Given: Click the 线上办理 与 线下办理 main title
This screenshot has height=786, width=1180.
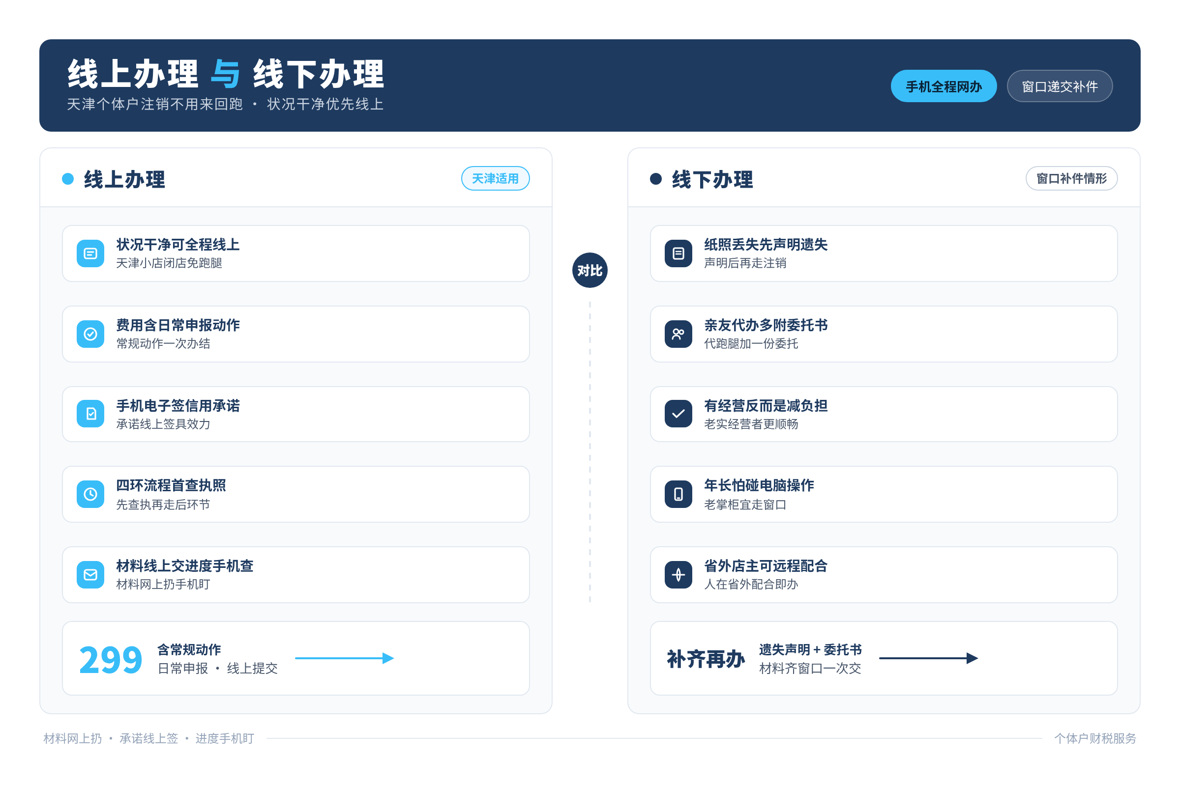Looking at the screenshot, I should [x=226, y=74].
